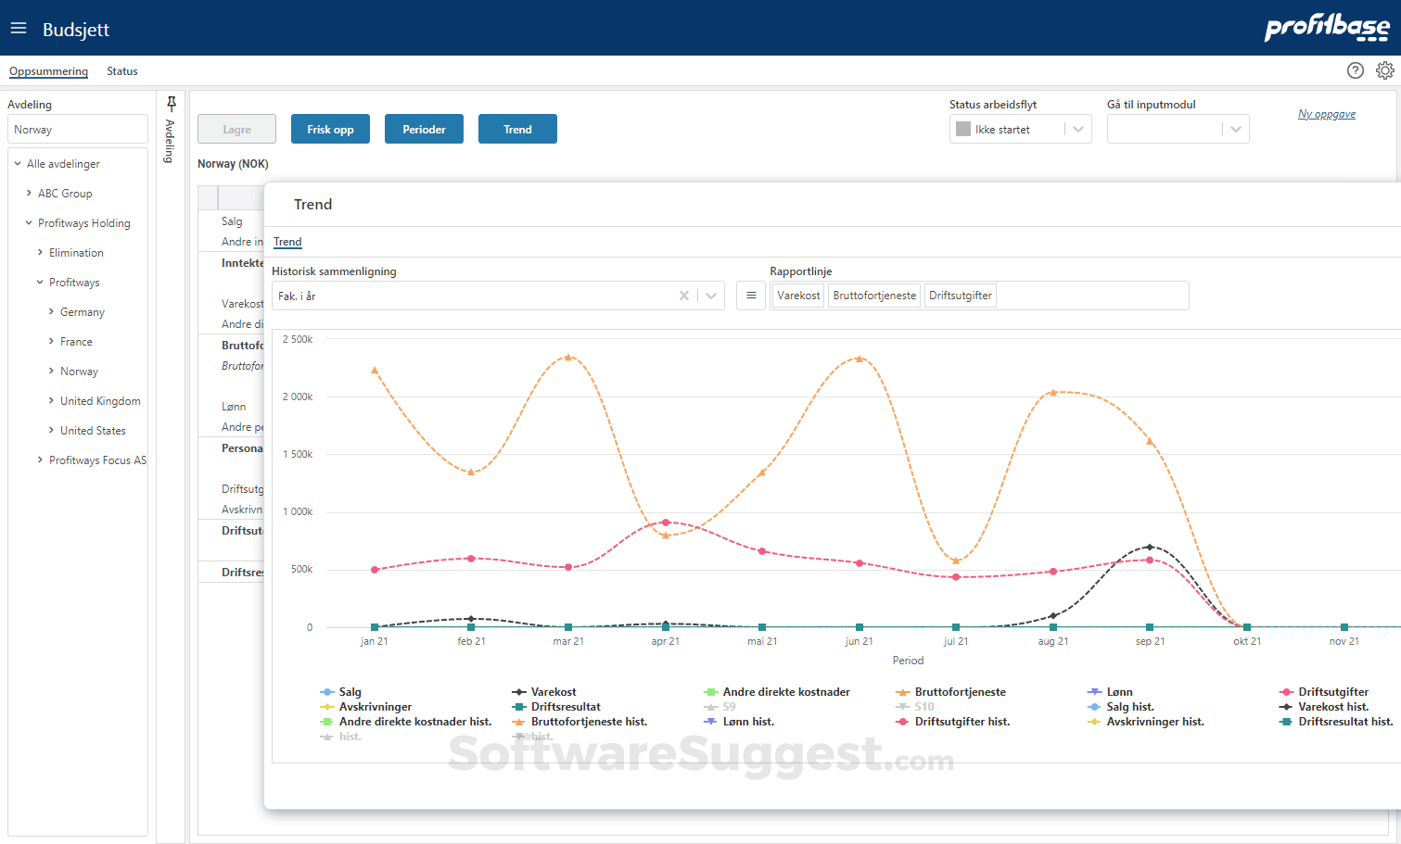Screen dimensions: 1401x844
Task: Switch to the Status tab
Action: pyautogui.click(x=121, y=70)
